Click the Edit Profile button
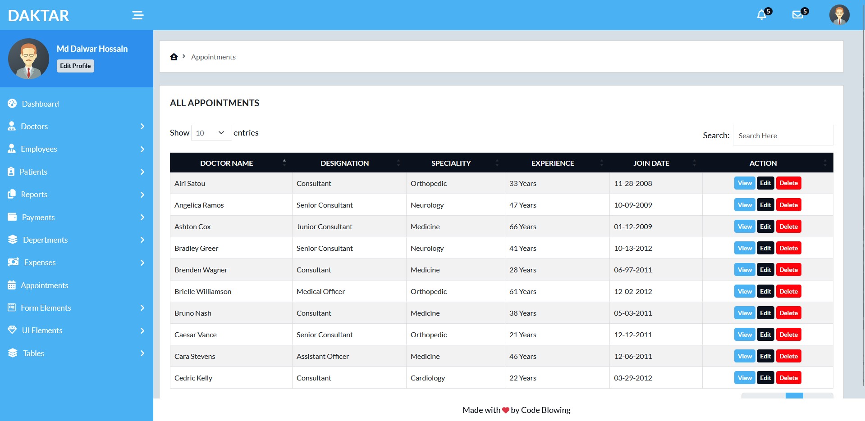This screenshot has height=421, width=865. click(75, 66)
